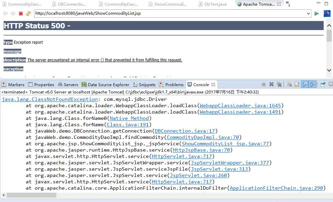The width and height of the screenshot is (333, 202).
Task: Click Native Method stack trace link
Action: (129, 118)
